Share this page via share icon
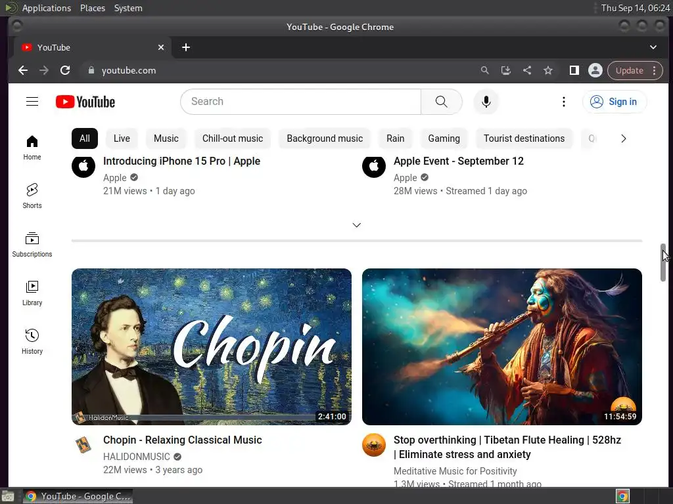This screenshot has height=504, width=673. pos(527,70)
